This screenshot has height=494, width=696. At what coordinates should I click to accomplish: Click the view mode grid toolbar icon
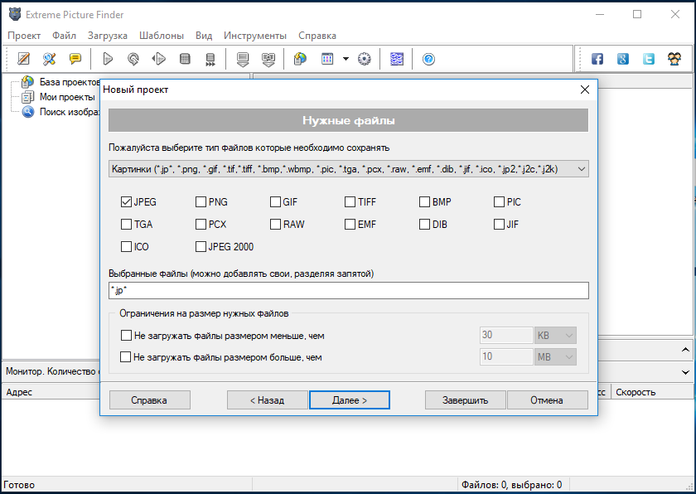coord(327,59)
